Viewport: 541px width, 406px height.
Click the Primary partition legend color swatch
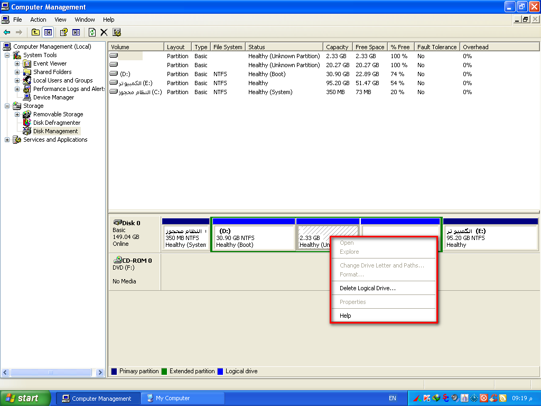(114, 372)
